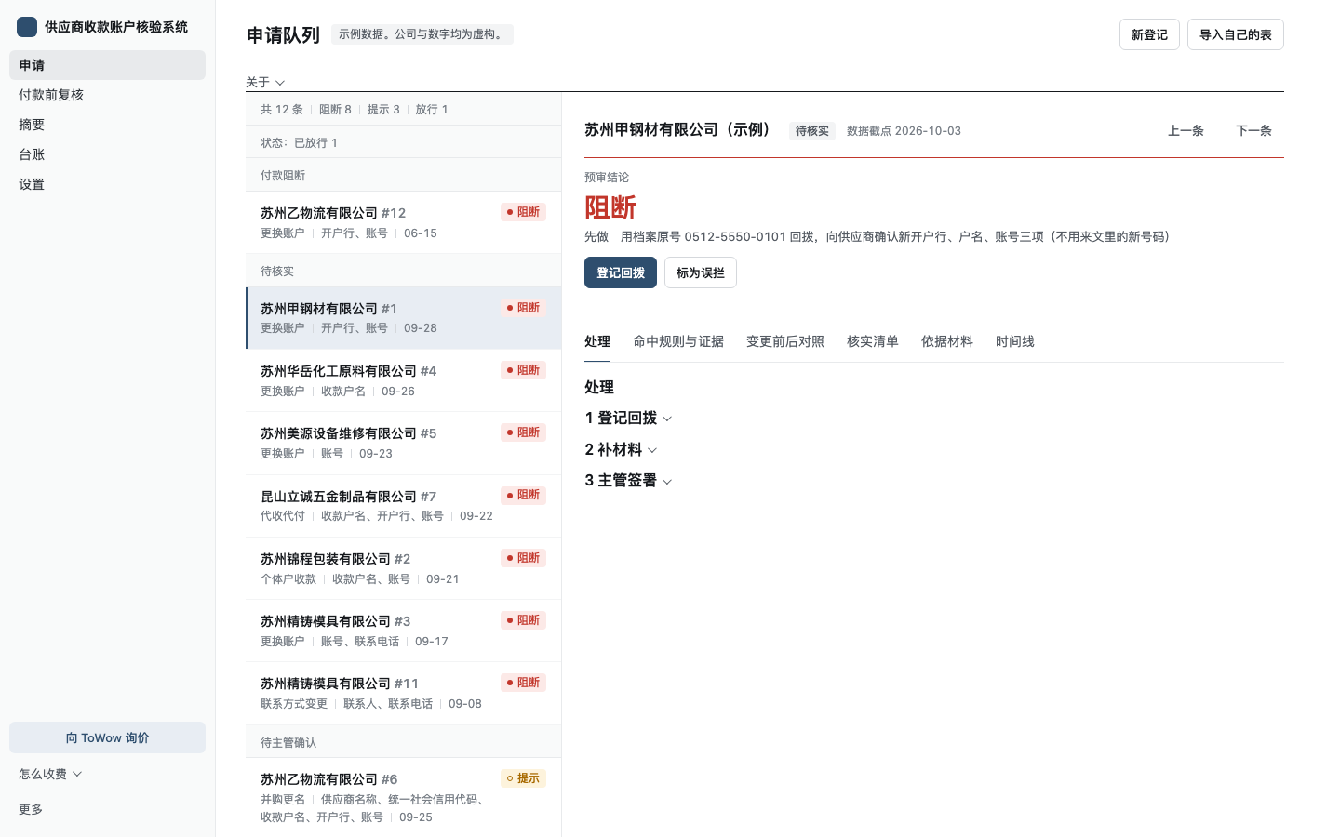Go to 下一条 record

point(1253,131)
